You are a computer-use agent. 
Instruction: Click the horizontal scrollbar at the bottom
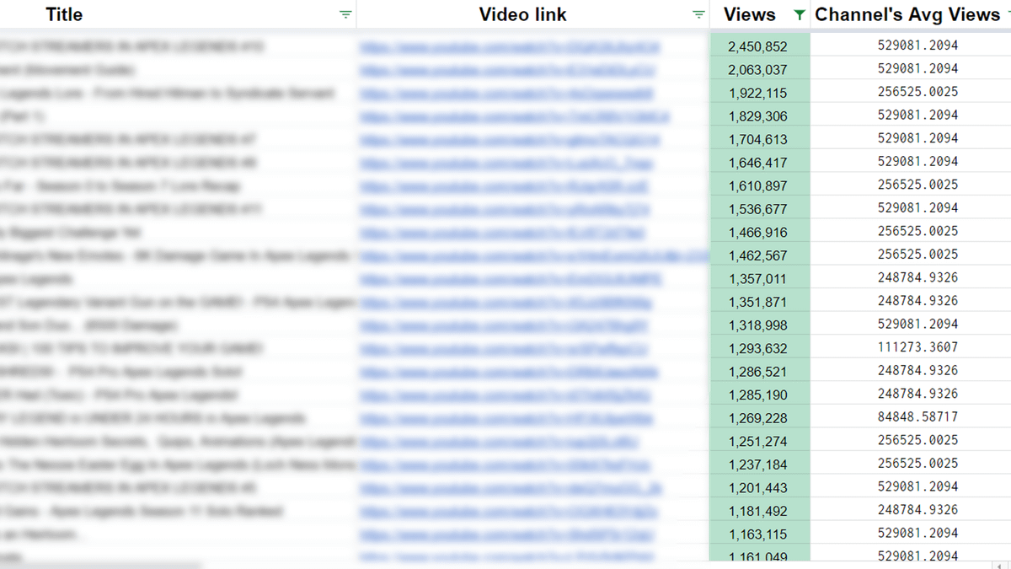pos(101,565)
